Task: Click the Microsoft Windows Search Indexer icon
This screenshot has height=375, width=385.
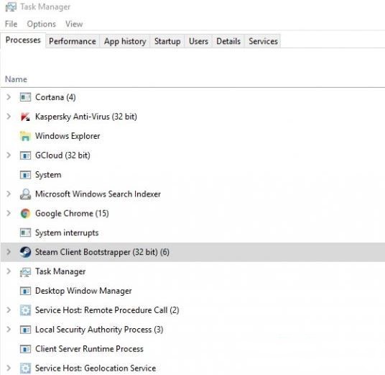Action: coord(25,194)
